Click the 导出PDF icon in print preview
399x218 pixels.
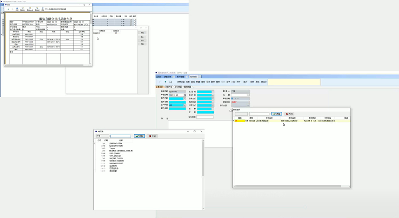tap(37, 9)
